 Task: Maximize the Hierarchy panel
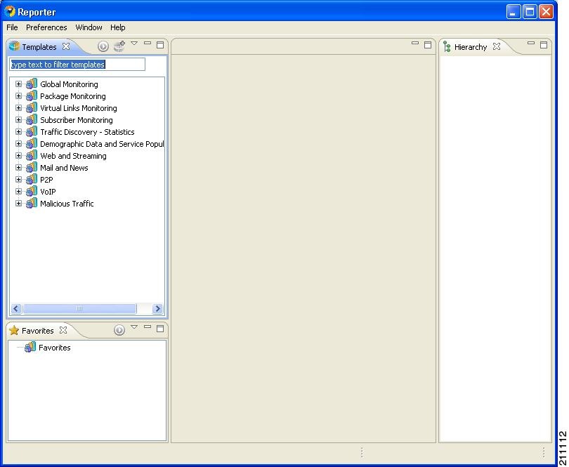point(544,44)
